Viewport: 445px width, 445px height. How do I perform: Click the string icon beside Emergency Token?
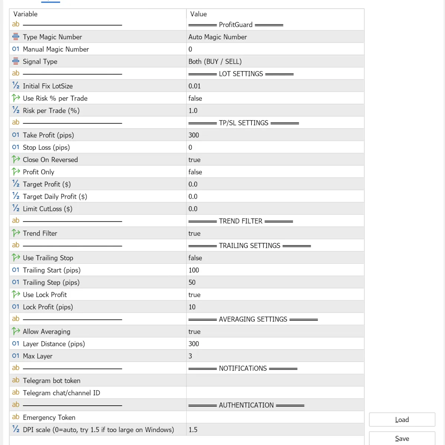[x=16, y=417]
